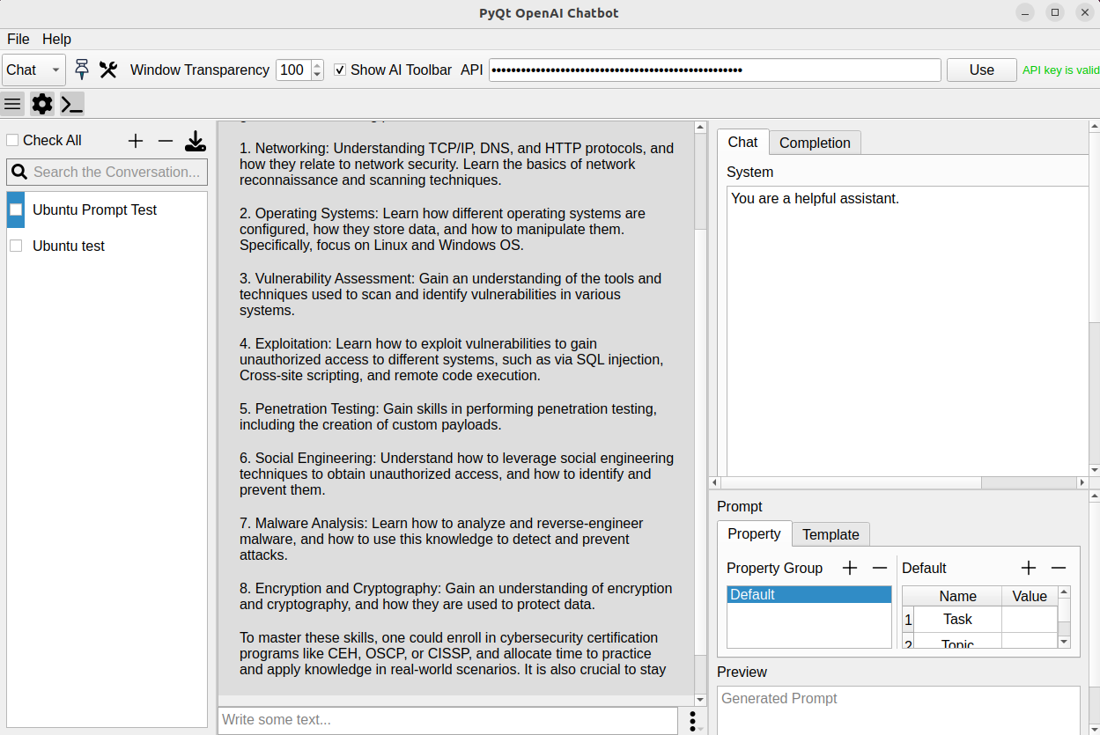The width and height of the screenshot is (1100, 735).
Task: Click the Use button for API key
Action: pyautogui.click(x=981, y=70)
